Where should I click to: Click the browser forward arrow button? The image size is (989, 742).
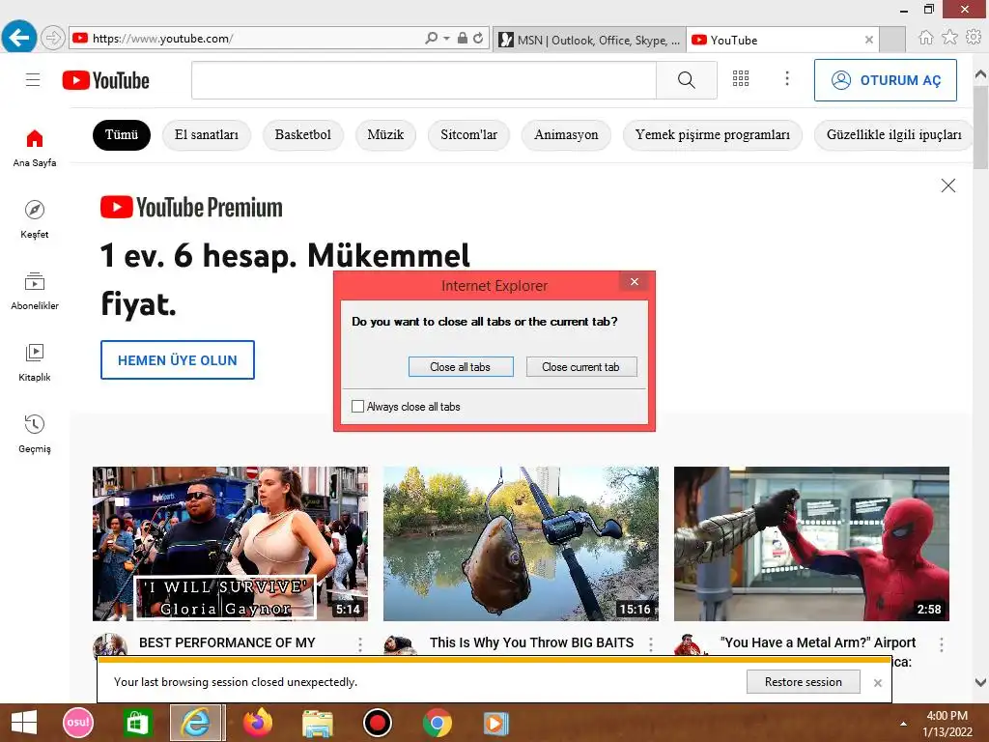[x=53, y=38]
